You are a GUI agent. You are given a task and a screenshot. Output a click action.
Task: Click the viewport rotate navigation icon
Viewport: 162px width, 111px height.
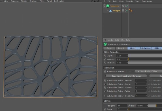click(98, 1)
